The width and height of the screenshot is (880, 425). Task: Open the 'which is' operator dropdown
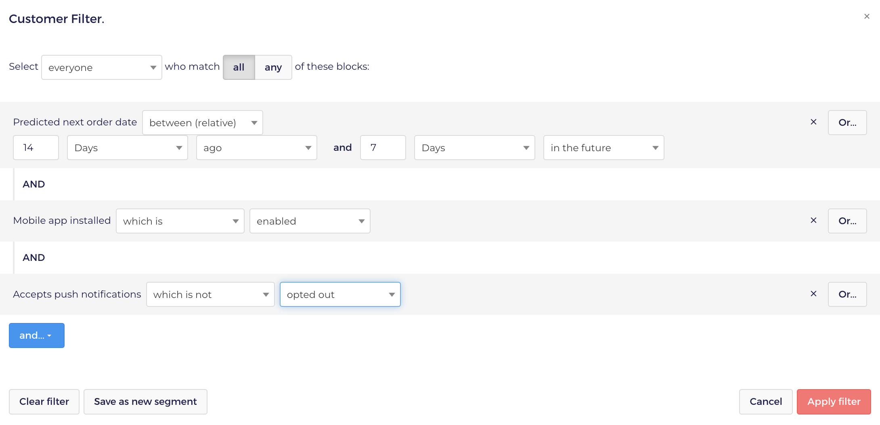click(180, 221)
